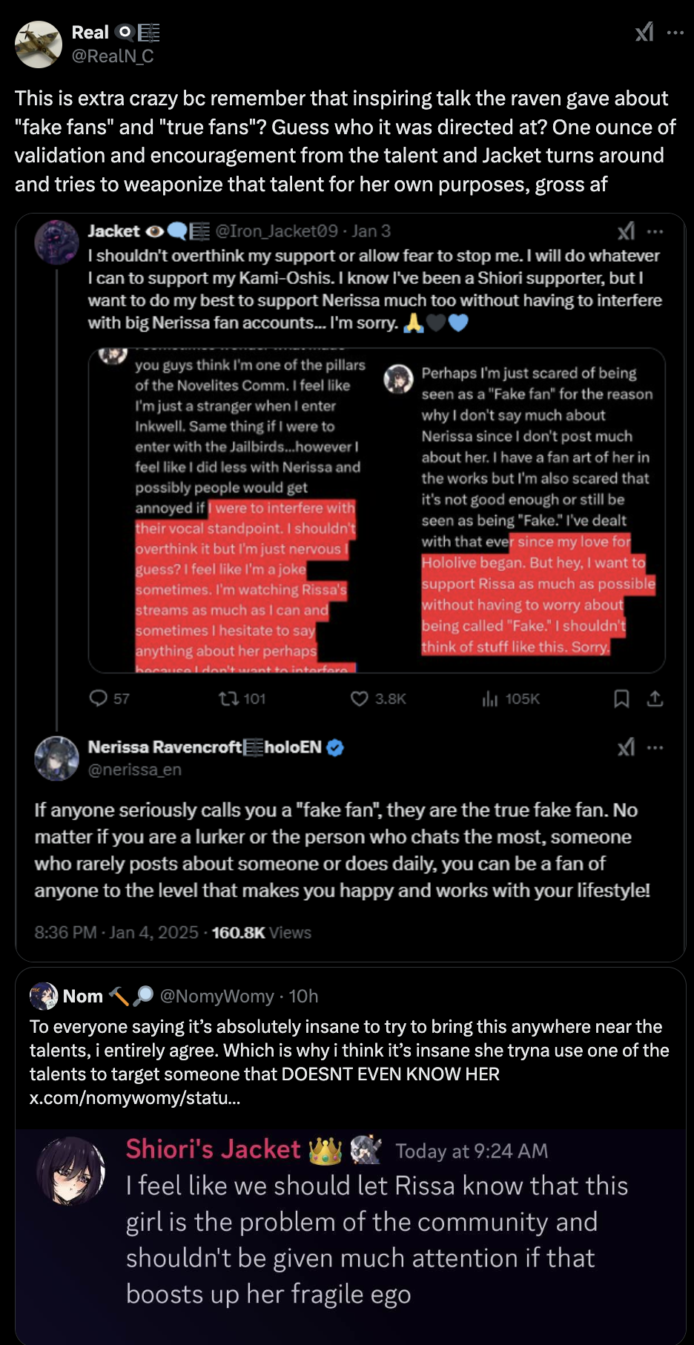Click the Grok icon on RealN_C's post
694x1345 pixels.
(644, 32)
